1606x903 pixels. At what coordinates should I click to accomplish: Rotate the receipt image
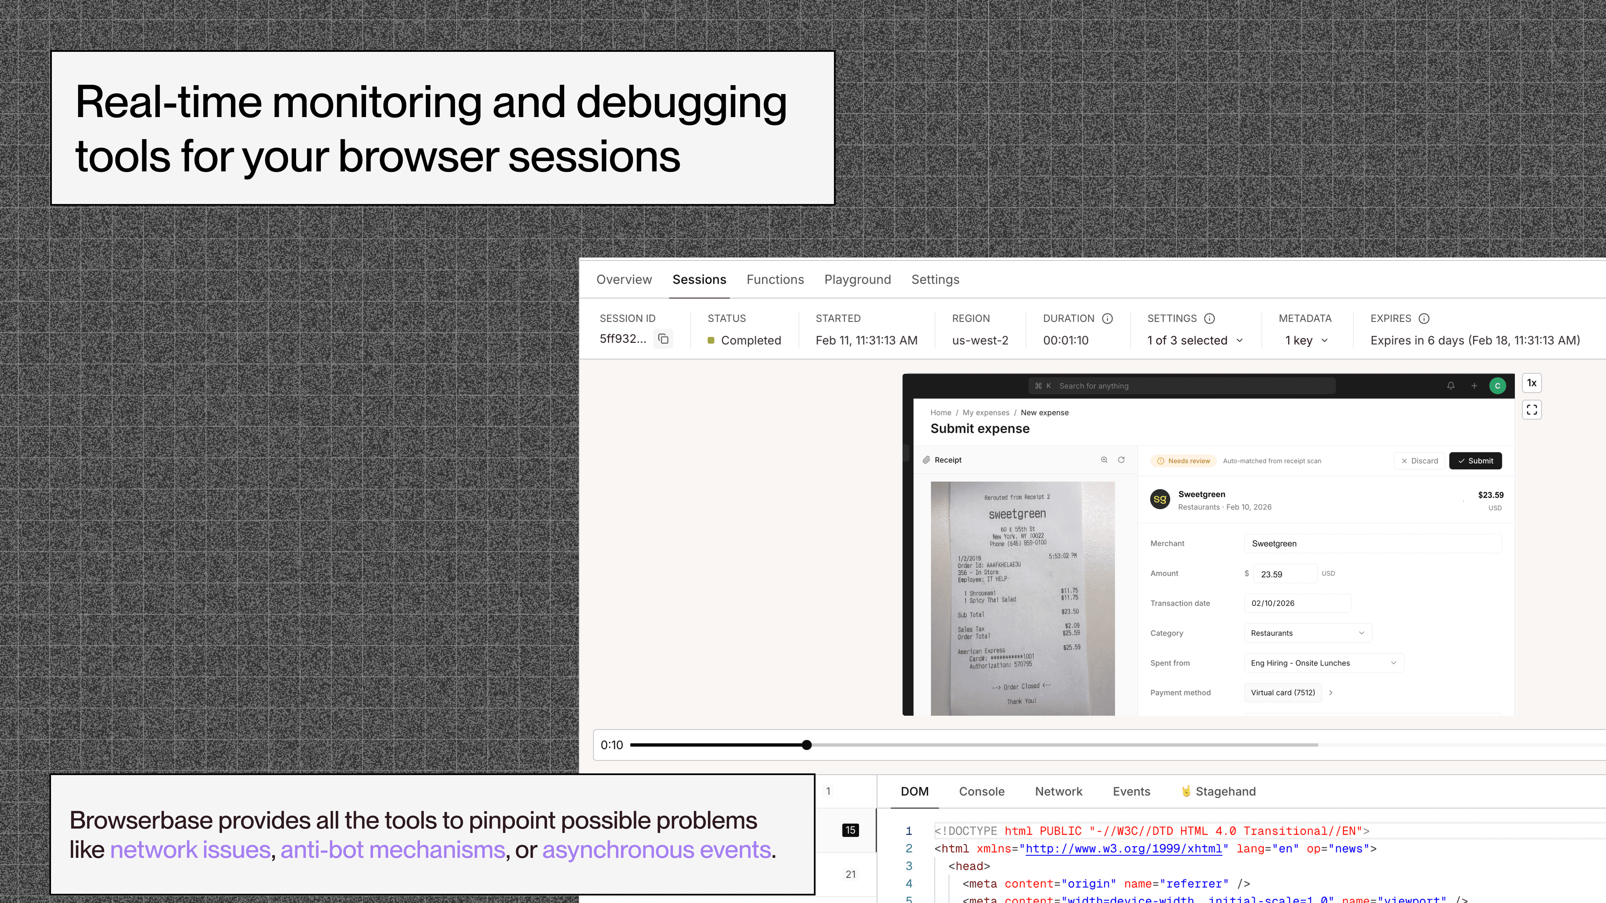coord(1121,460)
